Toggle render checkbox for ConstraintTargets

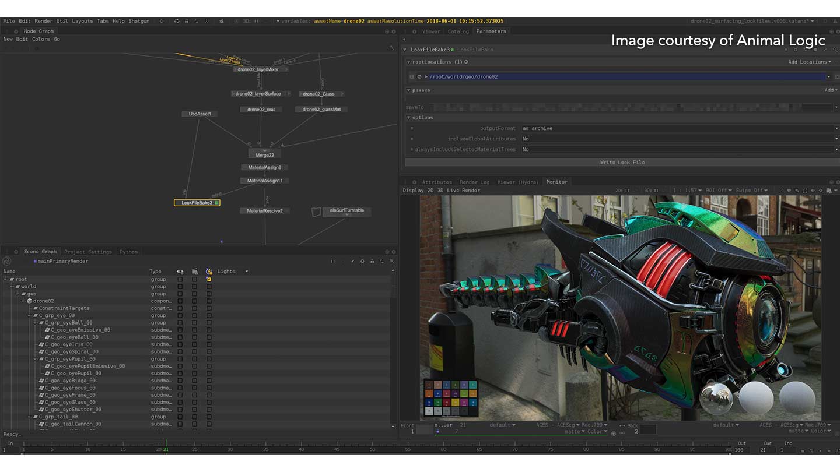point(194,308)
